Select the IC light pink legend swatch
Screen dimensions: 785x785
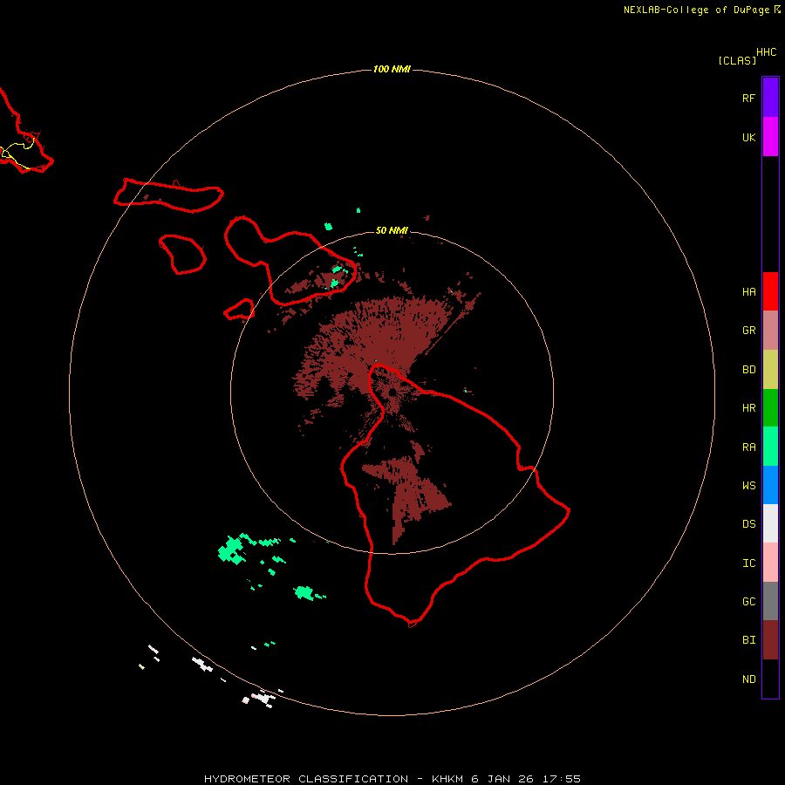point(770,563)
